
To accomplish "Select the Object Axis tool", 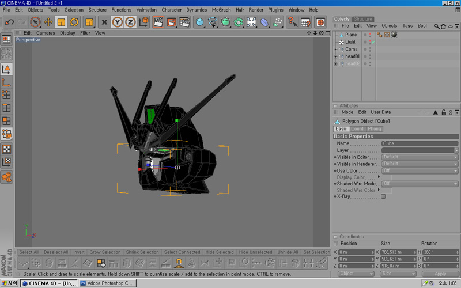I will pyautogui.click(x=6, y=82).
